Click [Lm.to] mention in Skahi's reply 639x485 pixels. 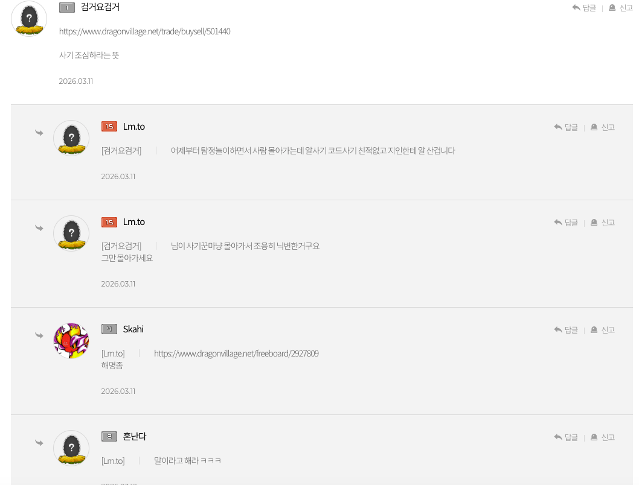click(113, 353)
